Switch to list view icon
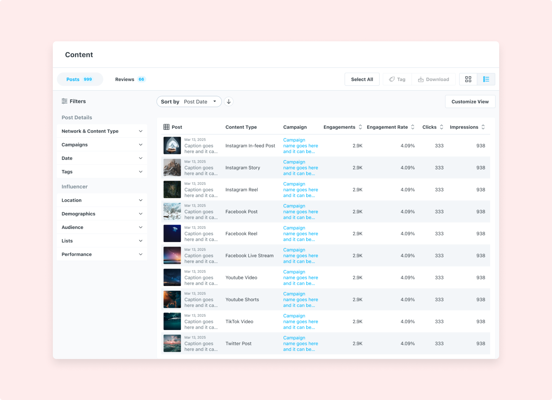 click(486, 79)
